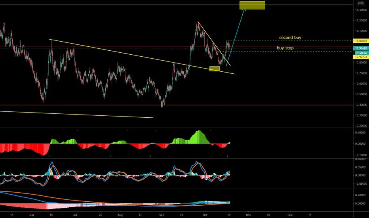
Task: Click the Oct label on time axis
Action: (x=205, y=215)
